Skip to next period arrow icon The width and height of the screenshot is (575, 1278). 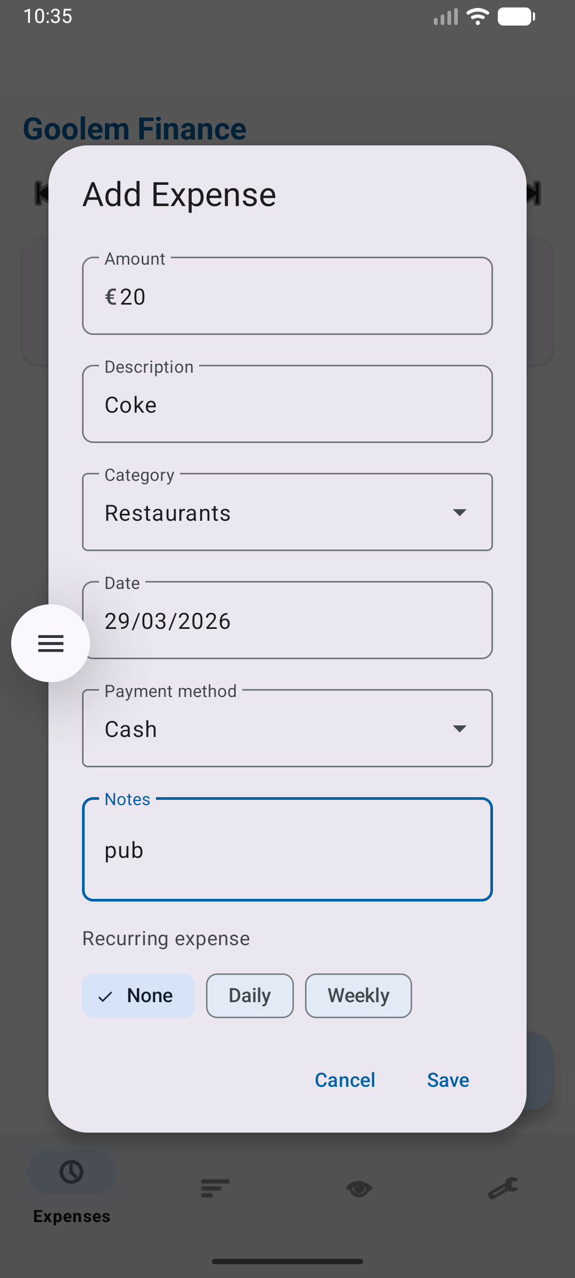(x=534, y=193)
